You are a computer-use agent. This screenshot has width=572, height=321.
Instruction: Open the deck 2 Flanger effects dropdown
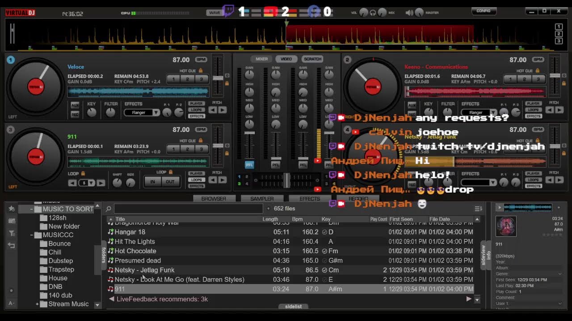[492, 113]
